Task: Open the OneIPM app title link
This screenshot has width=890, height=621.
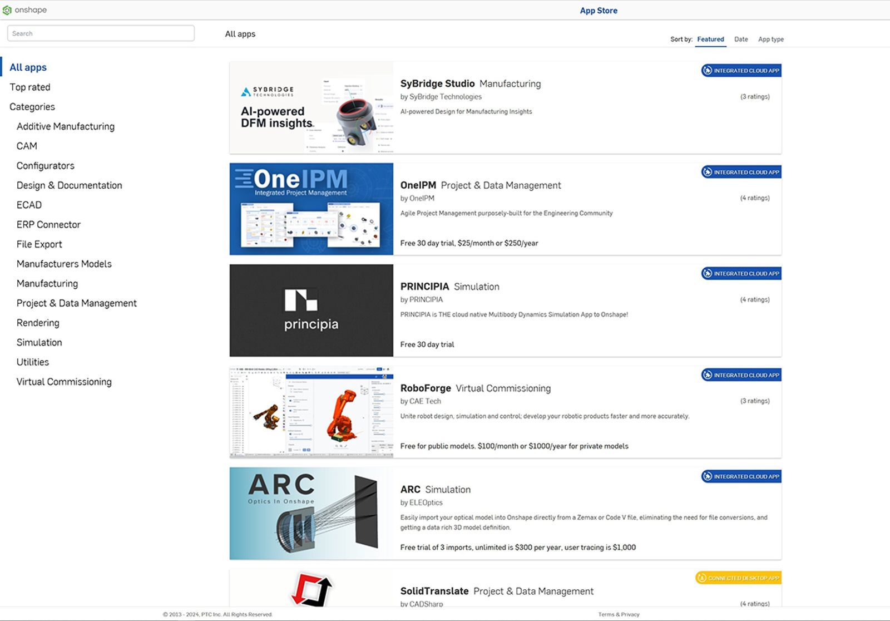Action: tap(418, 185)
